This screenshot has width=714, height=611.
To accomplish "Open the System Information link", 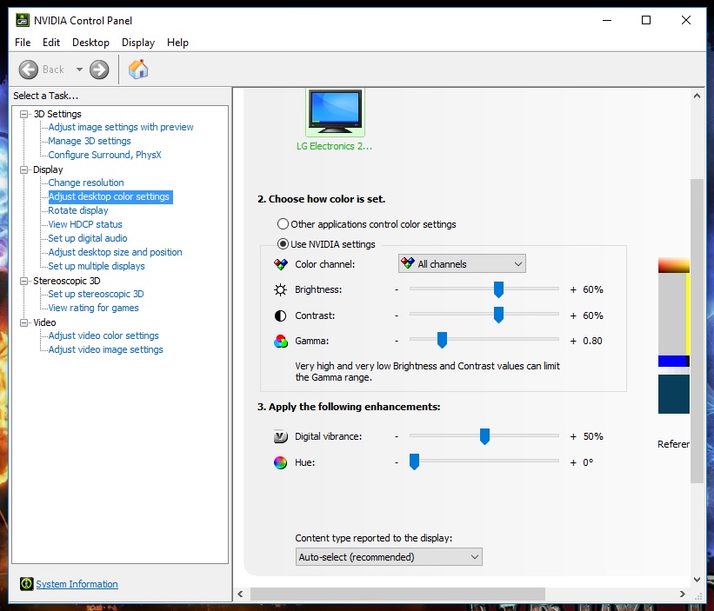I will 77,584.
